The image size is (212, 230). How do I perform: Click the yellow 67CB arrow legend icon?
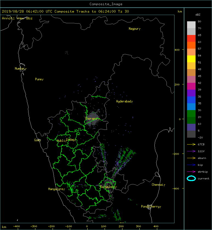pos(191,144)
